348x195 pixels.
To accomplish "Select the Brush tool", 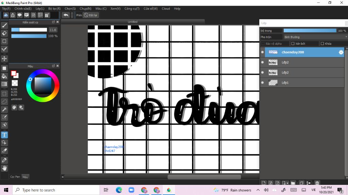I will tap(4, 25).
